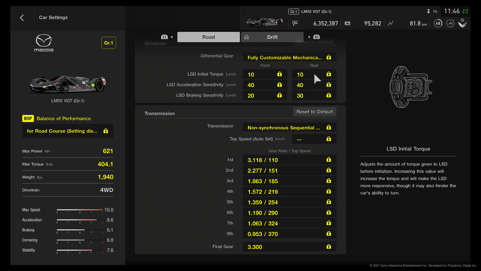Switch tab right with the small arrow
The height and width of the screenshot is (271, 481).
point(309,37)
